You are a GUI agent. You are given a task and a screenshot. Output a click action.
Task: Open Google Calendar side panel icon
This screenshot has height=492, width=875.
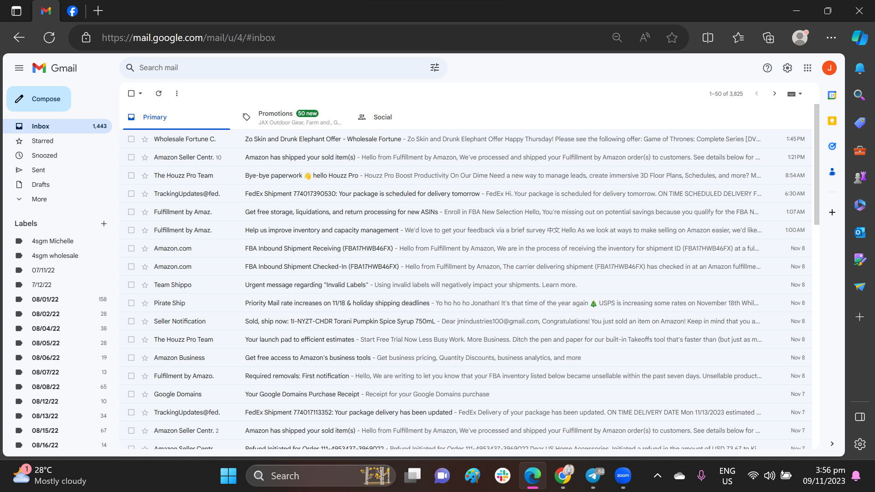click(x=832, y=95)
